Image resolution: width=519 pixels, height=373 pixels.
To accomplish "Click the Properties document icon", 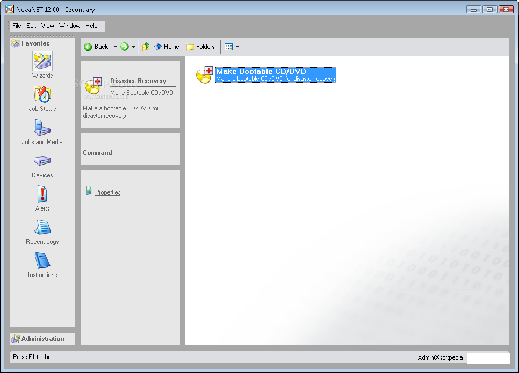I will (89, 190).
